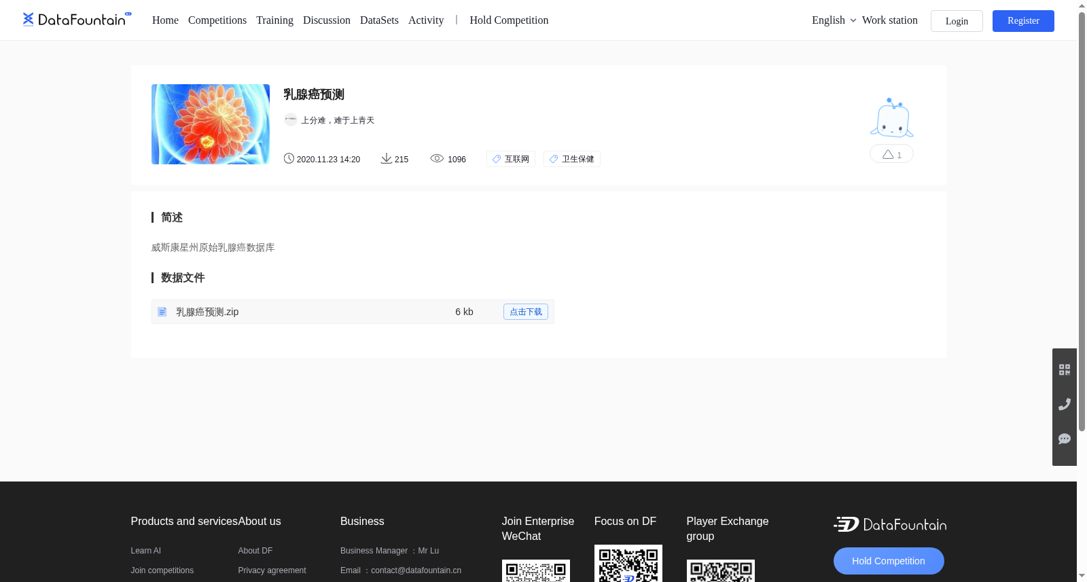Click the footer DataFountain logo
This screenshot has width=1087, height=582.
[x=890, y=524]
